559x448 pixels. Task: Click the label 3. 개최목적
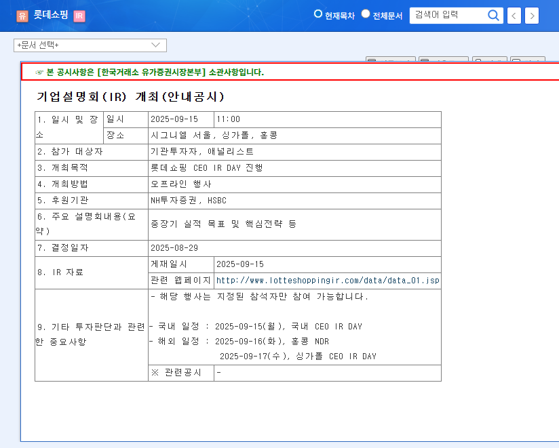point(92,168)
